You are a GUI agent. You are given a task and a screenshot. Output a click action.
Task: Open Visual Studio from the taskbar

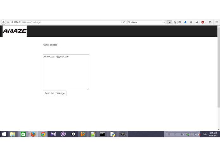(53, 134)
